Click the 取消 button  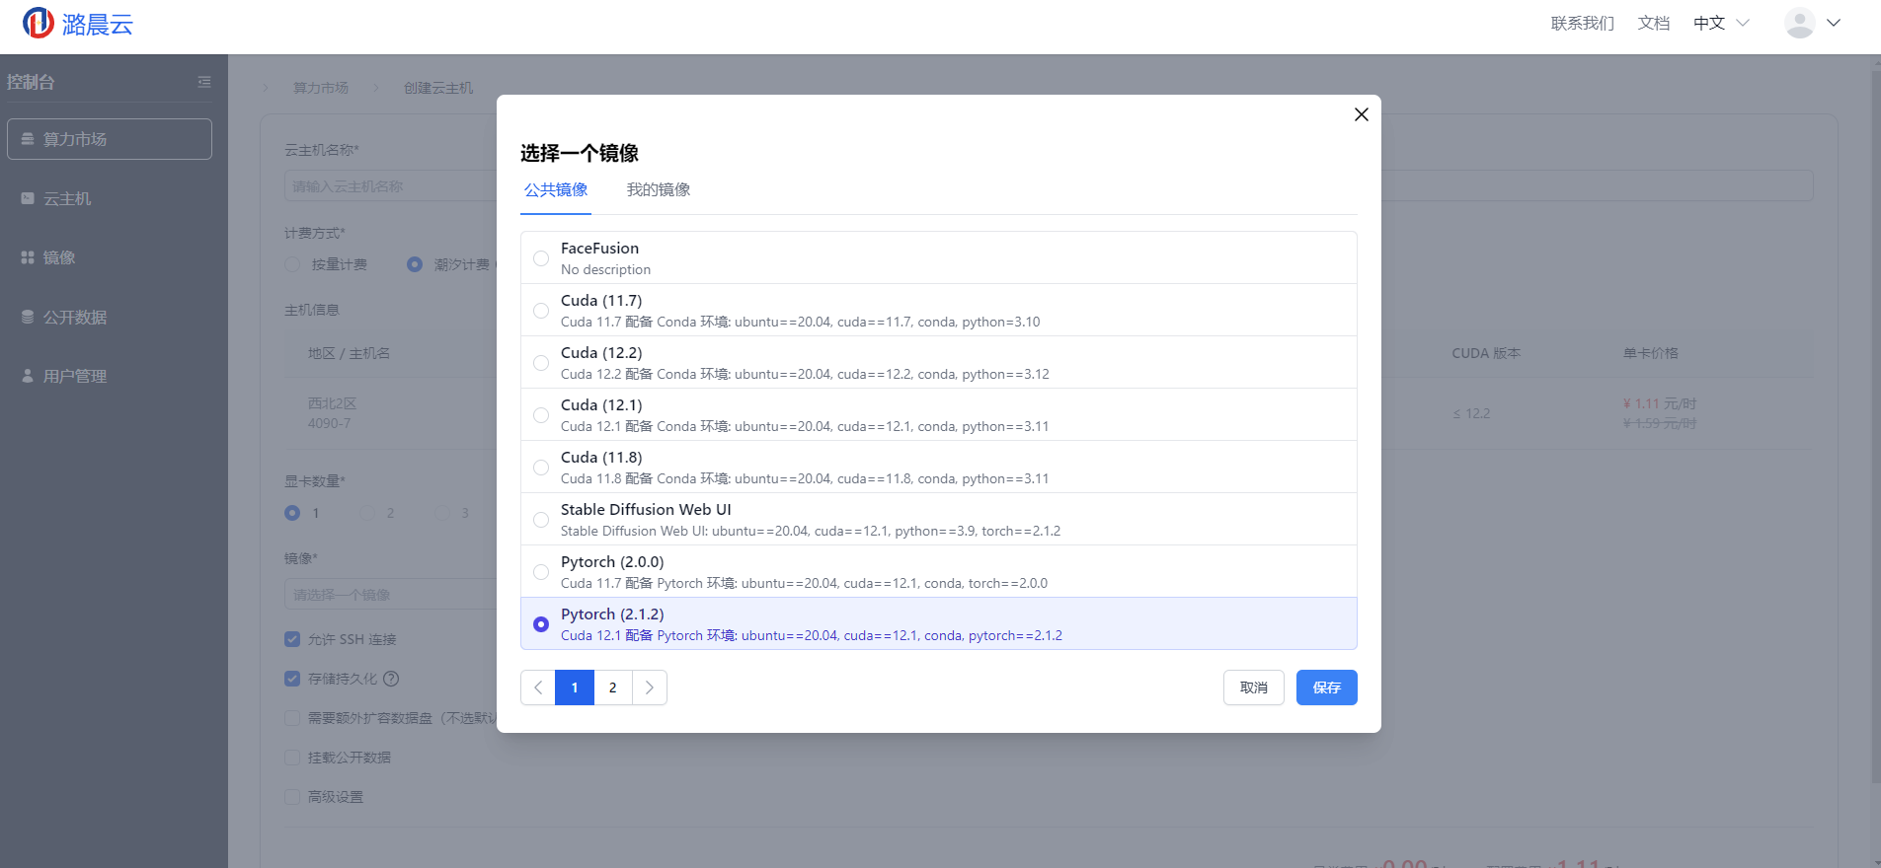pyautogui.click(x=1253, y=687)
